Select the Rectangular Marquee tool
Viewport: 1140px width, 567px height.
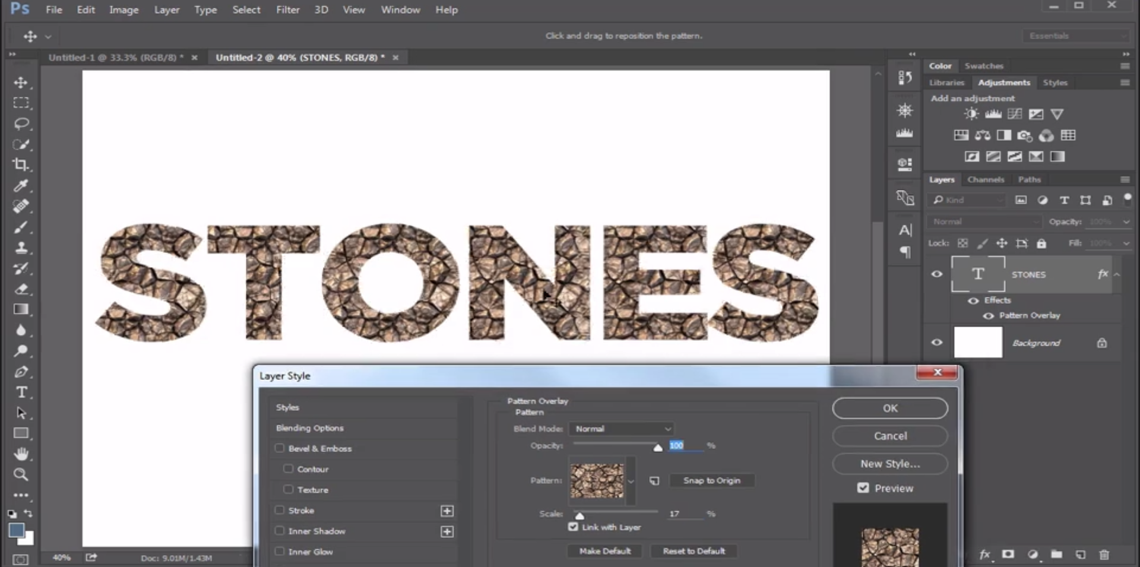[21, 103]
